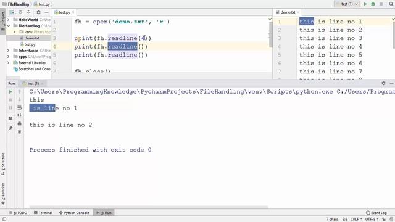
Task: Open the TODO tool window
Action: 18,213
